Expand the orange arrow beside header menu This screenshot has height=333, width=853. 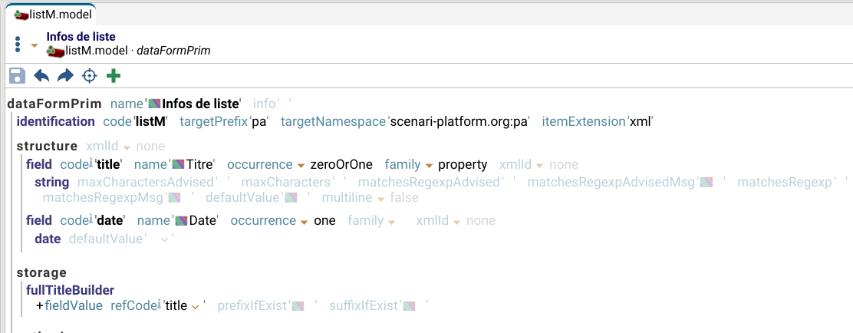[x=34, y=45]
